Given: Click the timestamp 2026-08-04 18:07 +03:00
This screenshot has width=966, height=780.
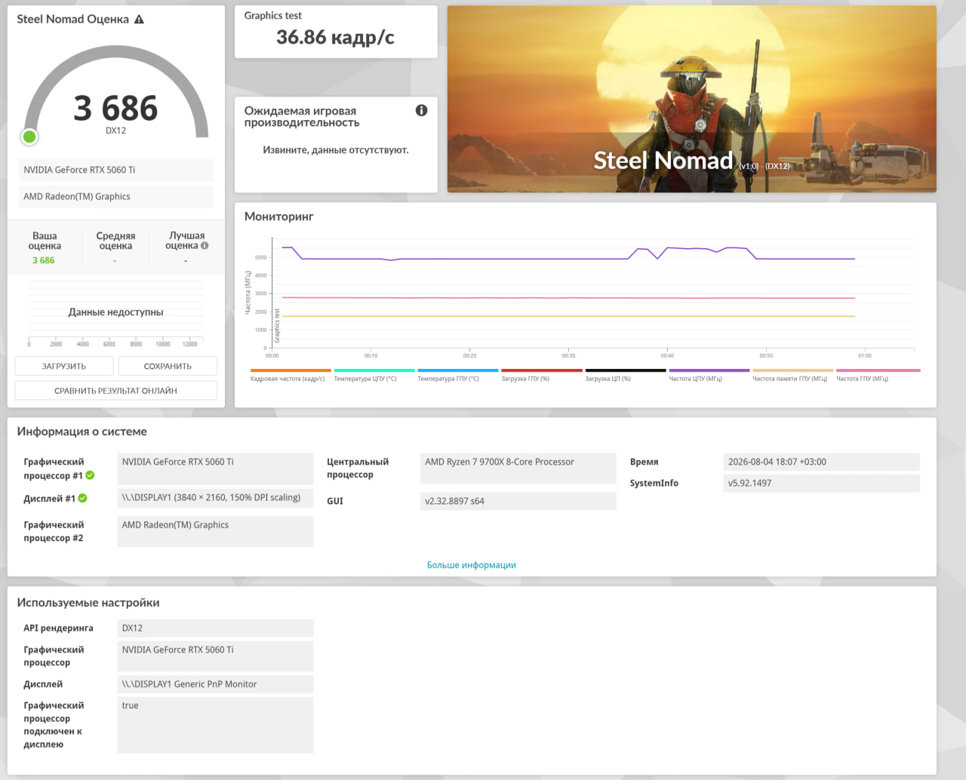Looking at the screenshot, I should click(821, 462).
